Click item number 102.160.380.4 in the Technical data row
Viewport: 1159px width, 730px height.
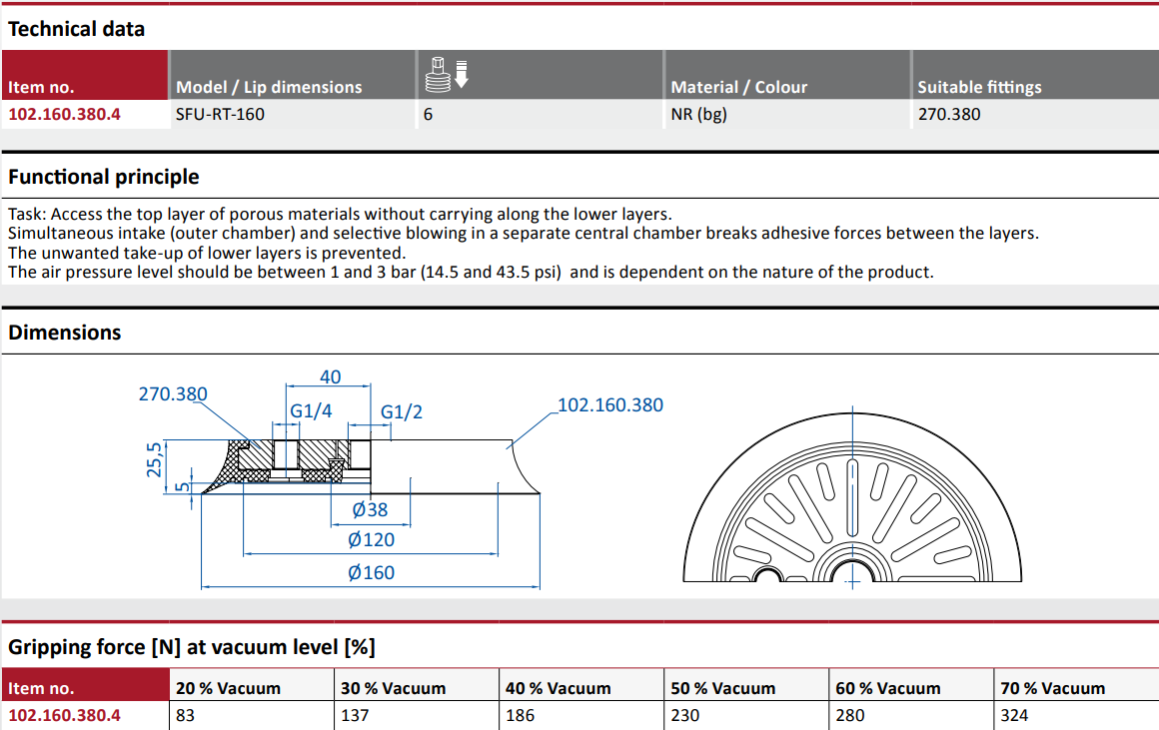64,115
